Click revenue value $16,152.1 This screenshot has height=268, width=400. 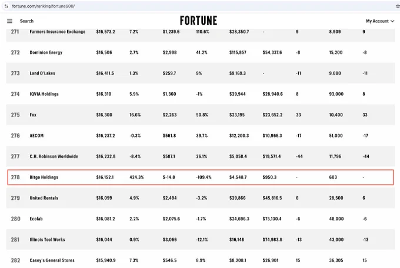point(105,177)
